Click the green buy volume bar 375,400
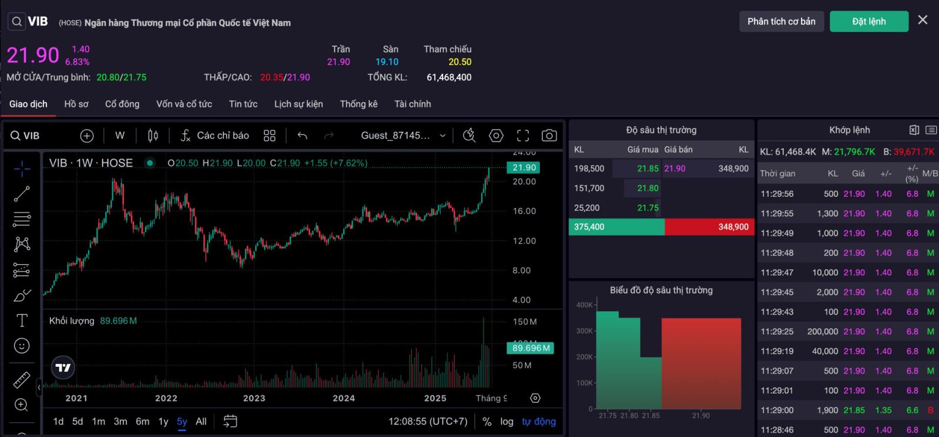 click(x=616, y=227)
